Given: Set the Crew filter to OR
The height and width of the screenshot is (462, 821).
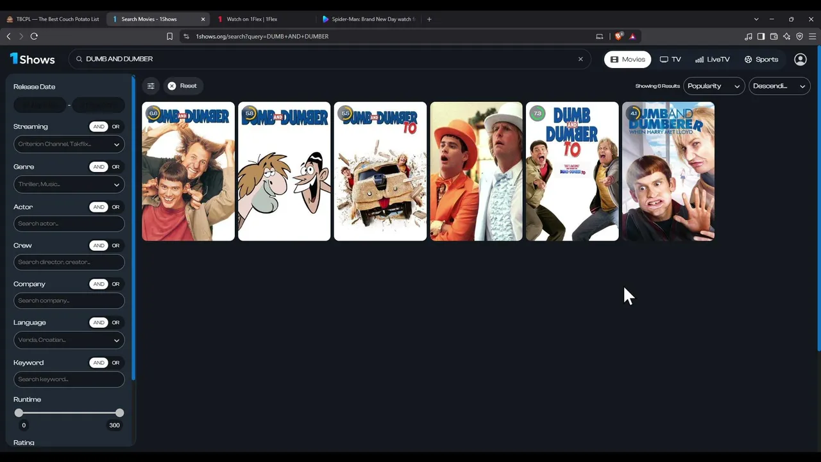Looking at the screenshot, I should coord(115,246).
